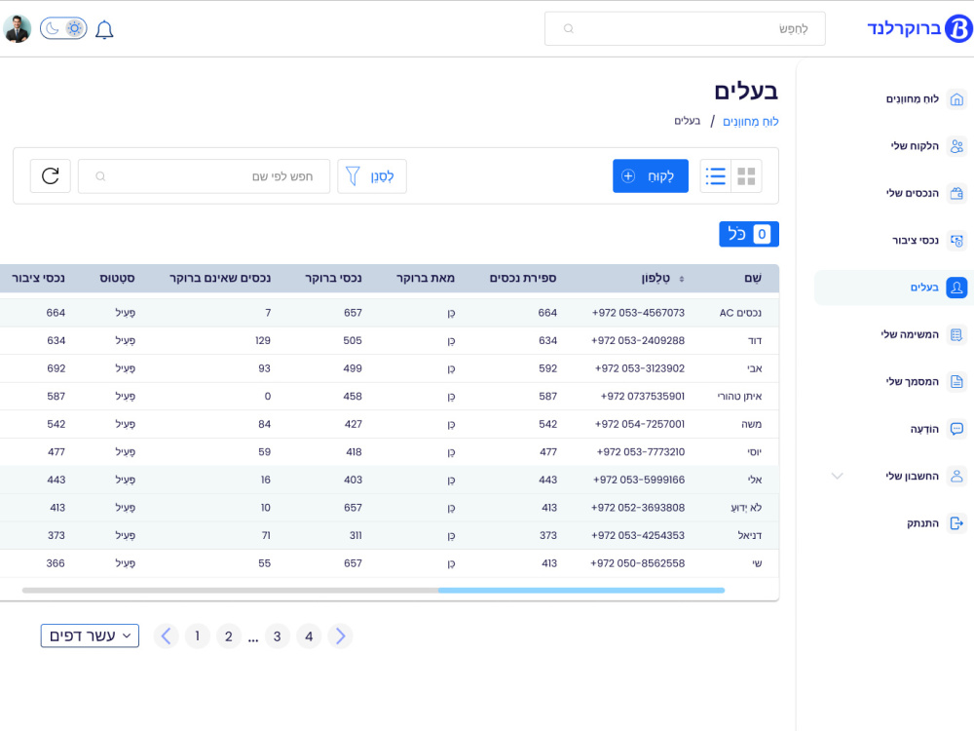Image resolution: width=974 pixels, height=731 pixels.
Task: Click phone number +972 053-3123902
Action: [640, 368]
